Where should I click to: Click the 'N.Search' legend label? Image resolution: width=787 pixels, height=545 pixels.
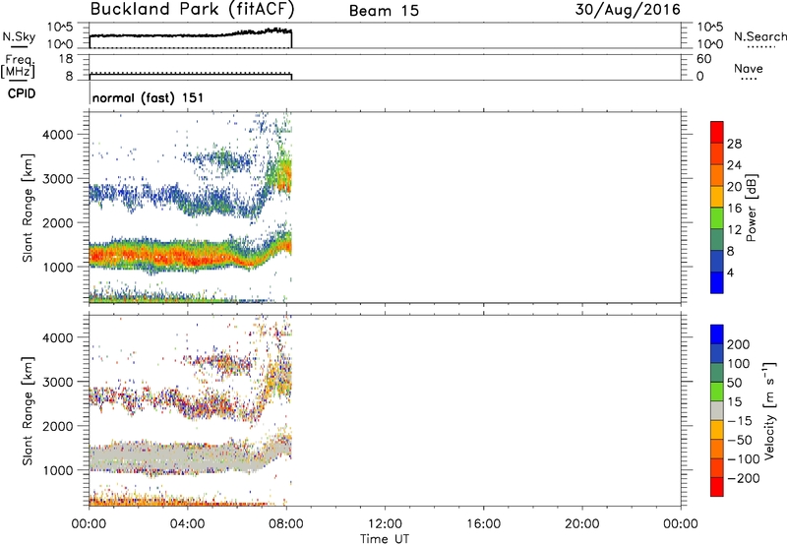759,36
